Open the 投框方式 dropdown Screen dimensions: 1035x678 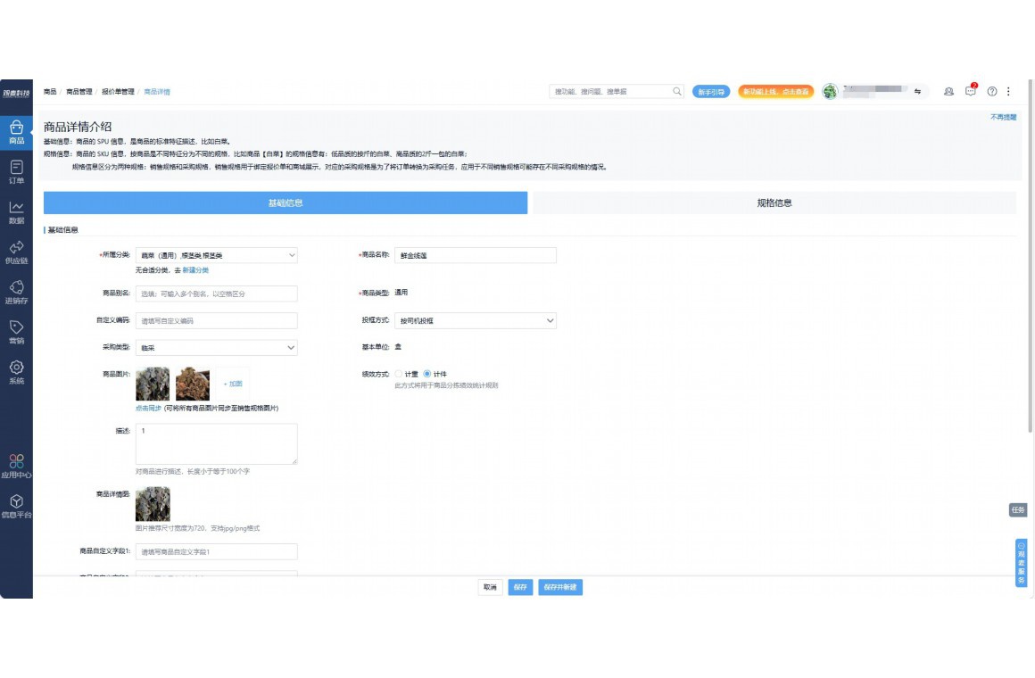click(x=475, y=320)
